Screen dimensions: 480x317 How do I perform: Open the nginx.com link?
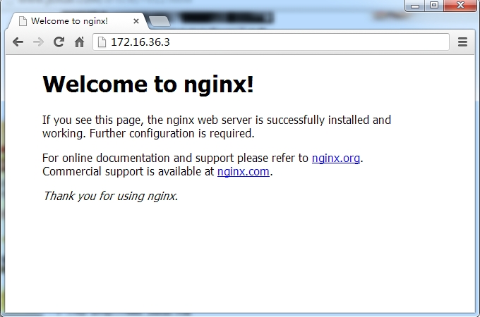244,172
